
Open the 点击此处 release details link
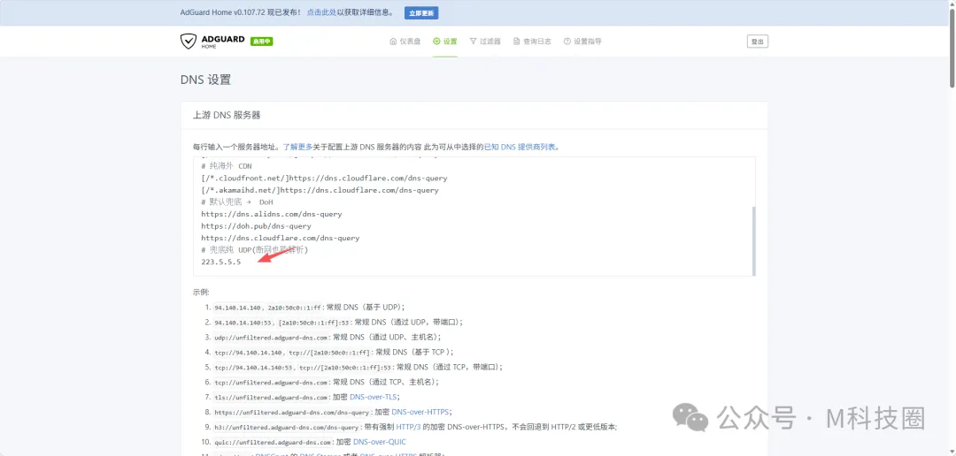click(321, 12)
